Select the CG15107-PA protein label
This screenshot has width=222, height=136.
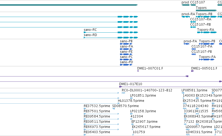[x=202, y=46]
